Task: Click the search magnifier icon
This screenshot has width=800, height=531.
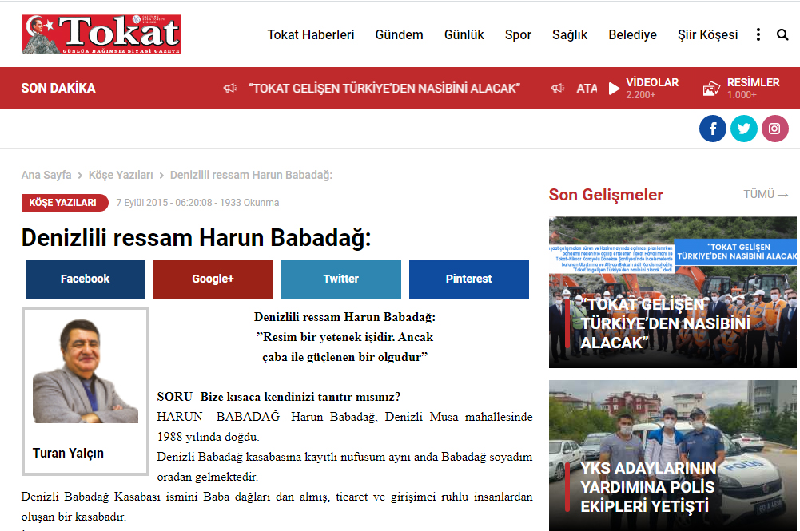Action: click(x=782, y=34)
